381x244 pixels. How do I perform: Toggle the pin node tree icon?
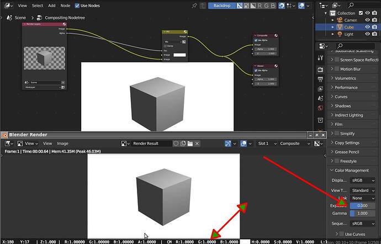[x=194, y=6]
